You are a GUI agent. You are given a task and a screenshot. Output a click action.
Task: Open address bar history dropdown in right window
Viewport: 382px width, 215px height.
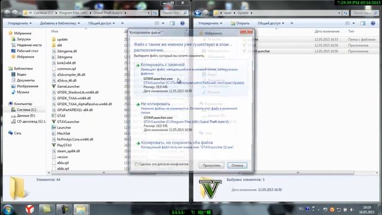coord(339,13)
